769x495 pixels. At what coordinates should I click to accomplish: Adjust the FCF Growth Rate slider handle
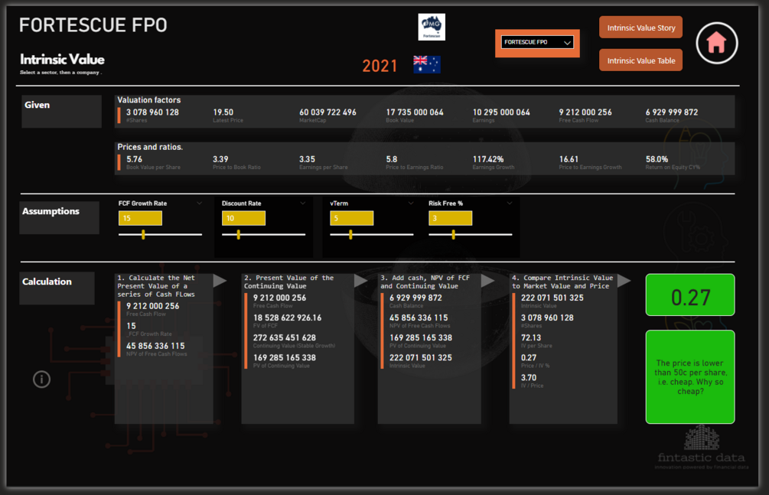[x=143, y=235]
